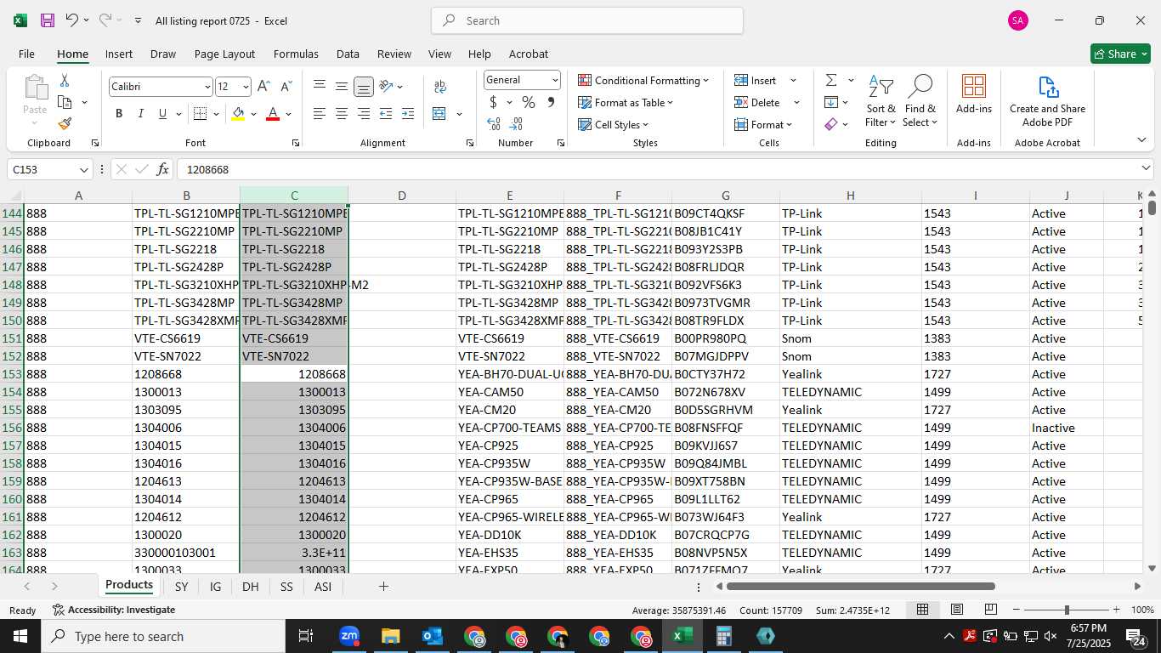Click the Share button
The image size is (1161, 653).
1120,54
